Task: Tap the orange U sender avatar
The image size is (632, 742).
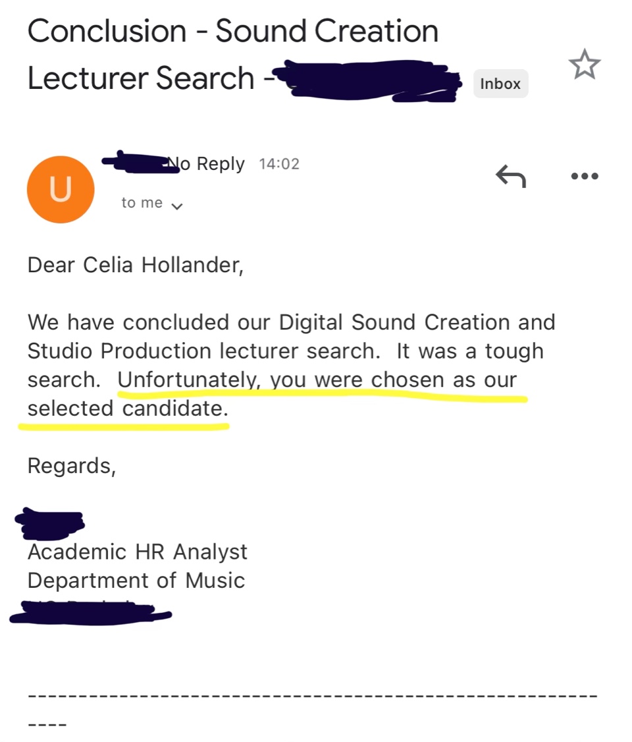Action: tap(61, 189)
